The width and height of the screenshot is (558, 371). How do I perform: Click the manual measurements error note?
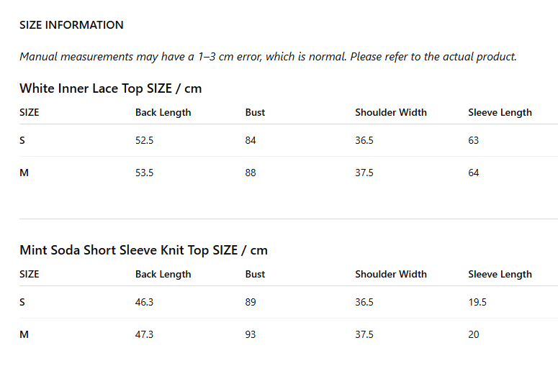click(268, 57)
